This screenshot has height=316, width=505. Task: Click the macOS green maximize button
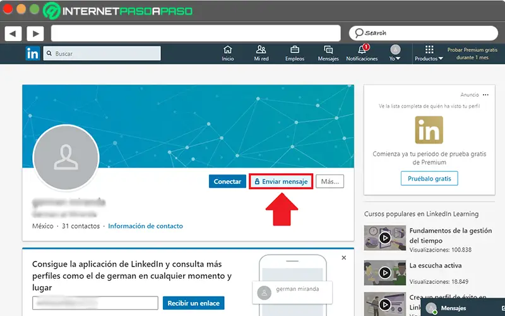coord(35,9)
